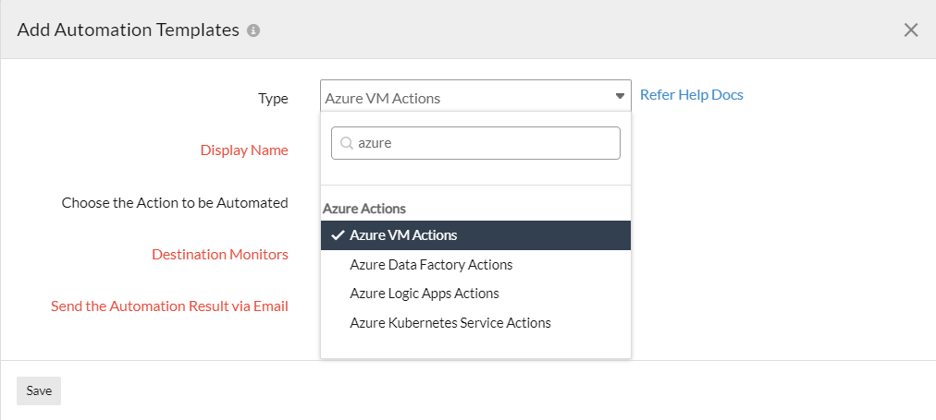Close the Add Automation Templates dialog
This screenshot has width=936, height=420.
pos(910,30)
